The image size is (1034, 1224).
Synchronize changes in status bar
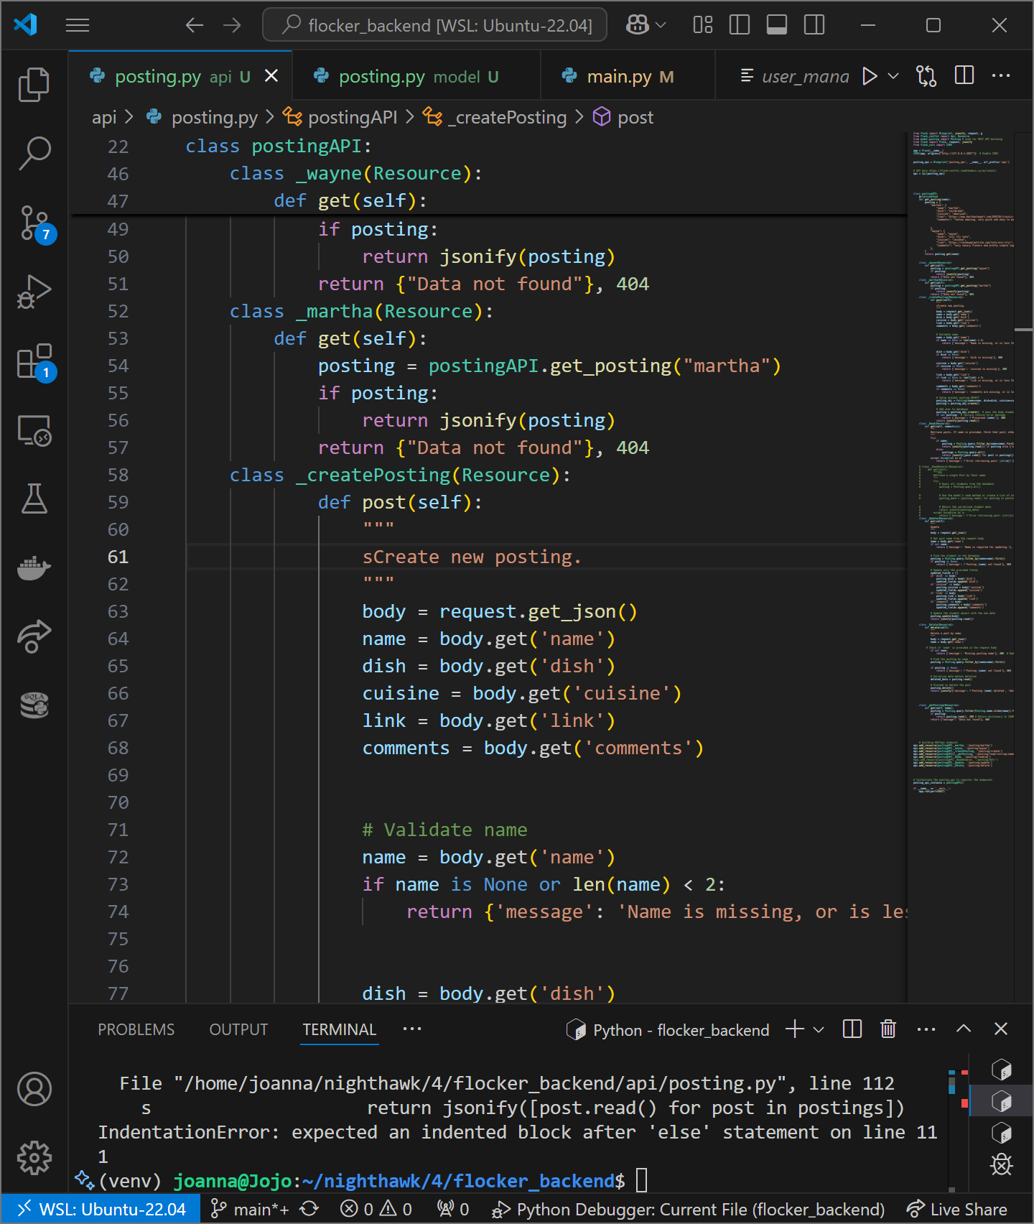309,1210
